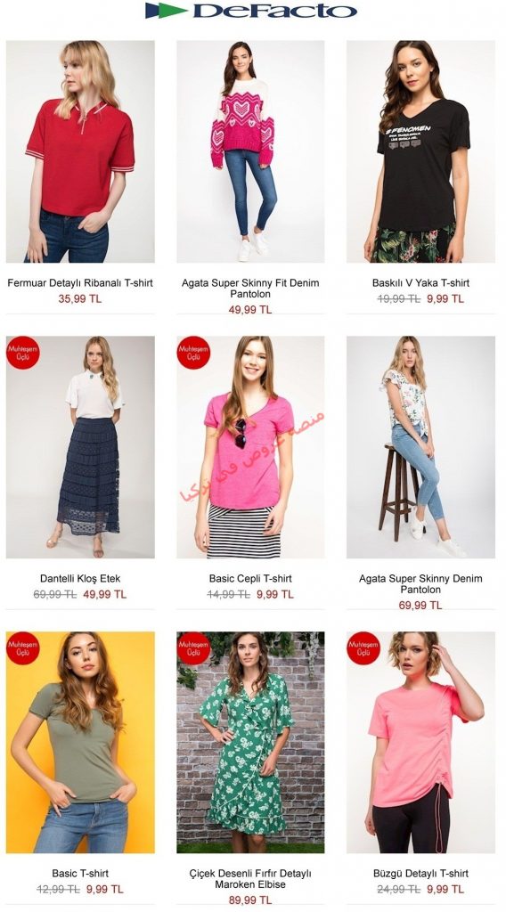The image size is (506, 912).
Task: Click Muhteşem Üçlü badge on green floral dress
Action: pos(193,648)
